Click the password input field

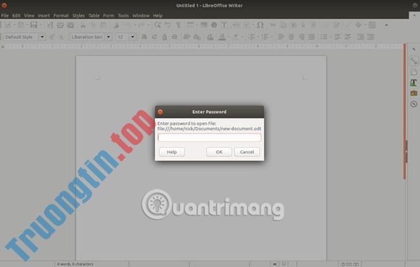tap(209, 138)
